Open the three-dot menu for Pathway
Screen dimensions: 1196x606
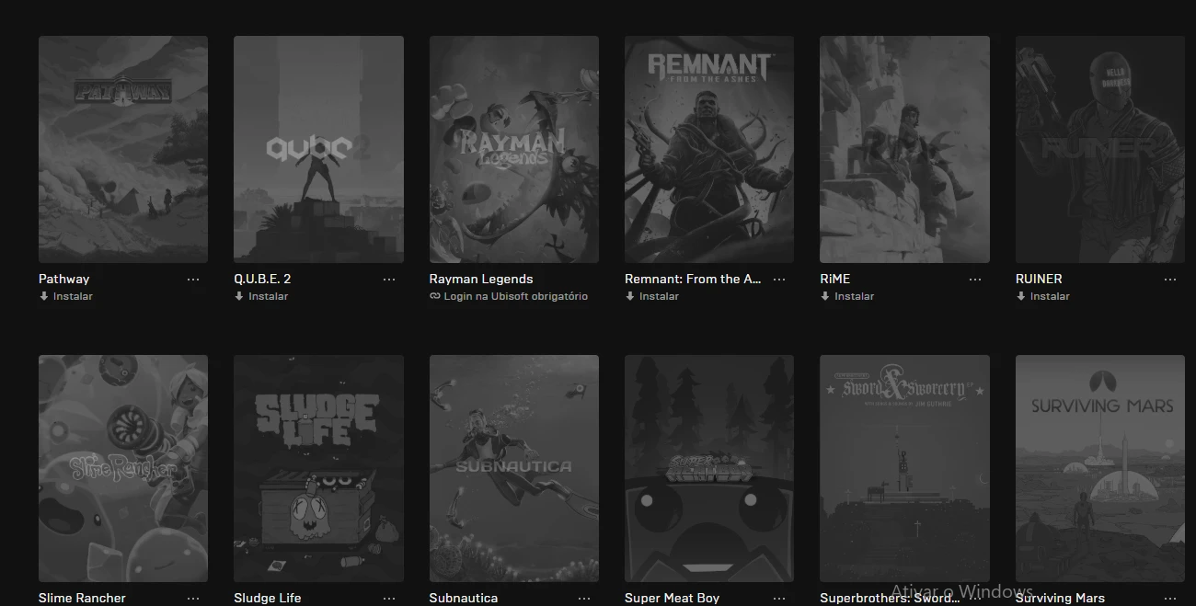193,280
